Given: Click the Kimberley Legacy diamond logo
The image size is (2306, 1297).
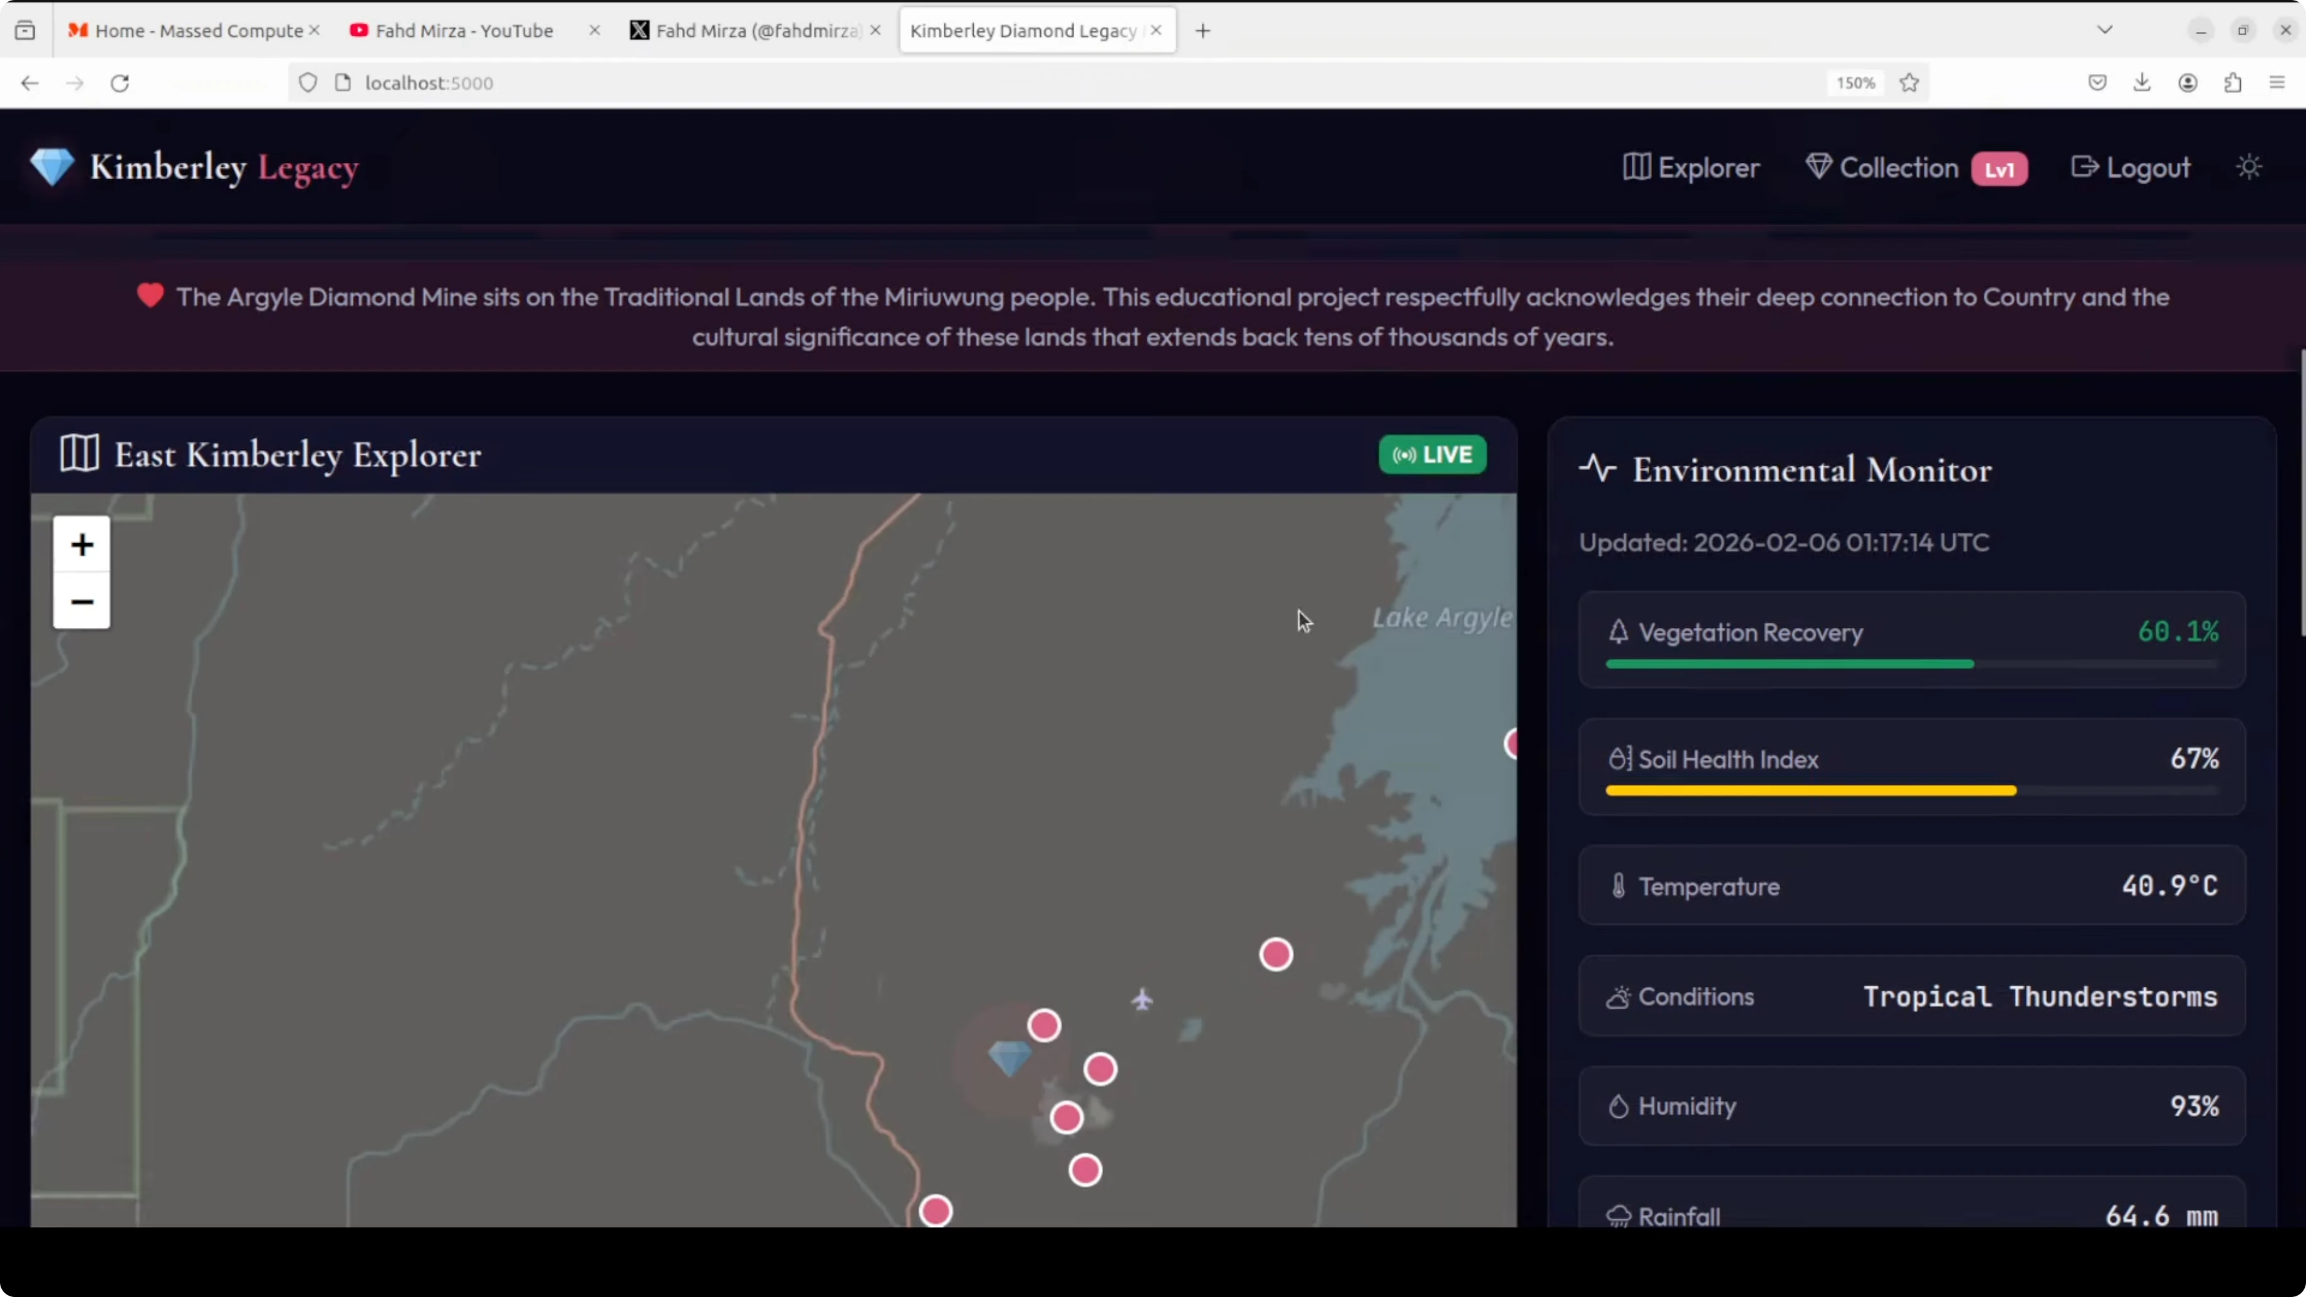Looking at the screenshot, I should coord(52,167).
